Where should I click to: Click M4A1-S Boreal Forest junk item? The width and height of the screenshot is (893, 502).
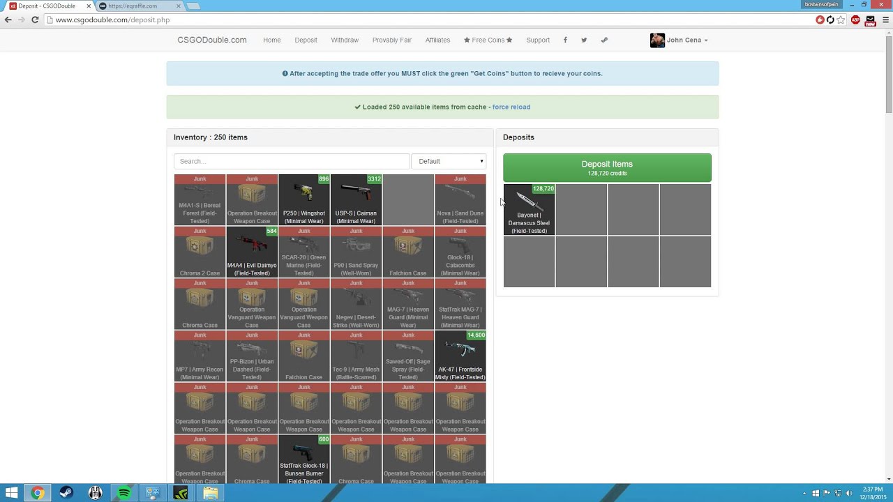(200, 200)
